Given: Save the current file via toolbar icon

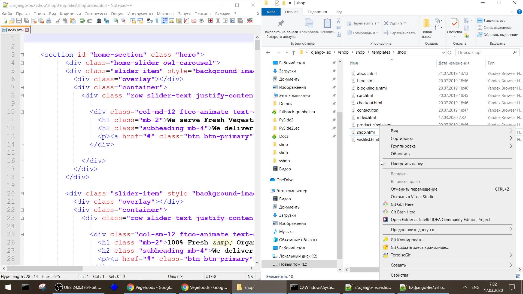Looking at the screenshot, I should coord(19,21).
